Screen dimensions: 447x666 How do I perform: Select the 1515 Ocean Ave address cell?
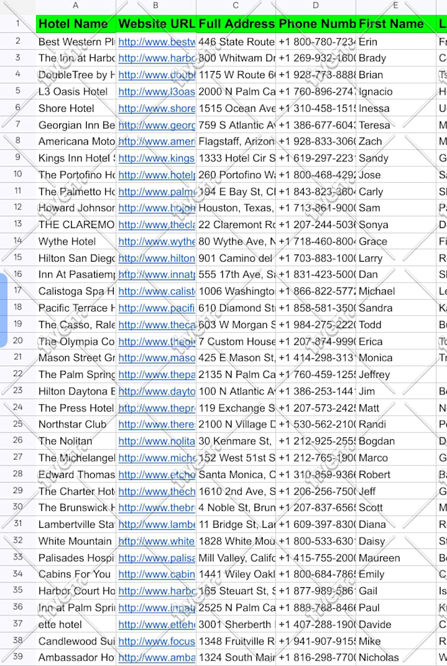[x=235, y=108]
